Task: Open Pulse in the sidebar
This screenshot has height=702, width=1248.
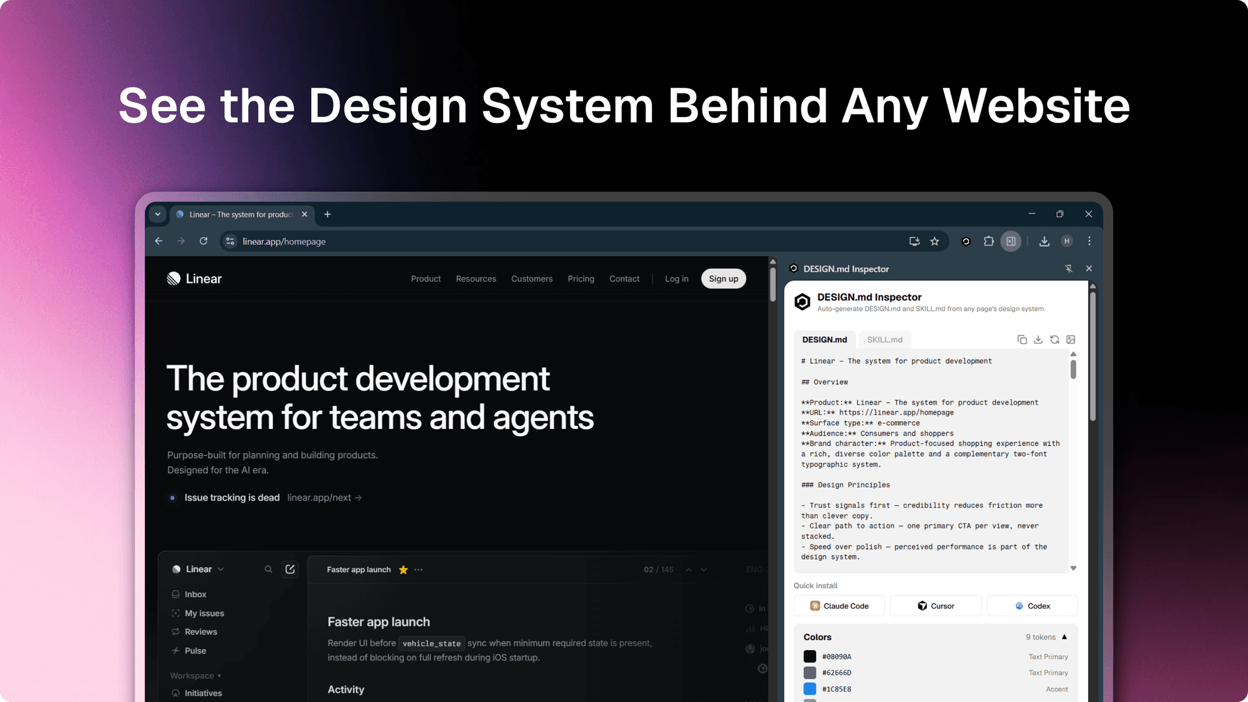Action: (x=188, y=651)
